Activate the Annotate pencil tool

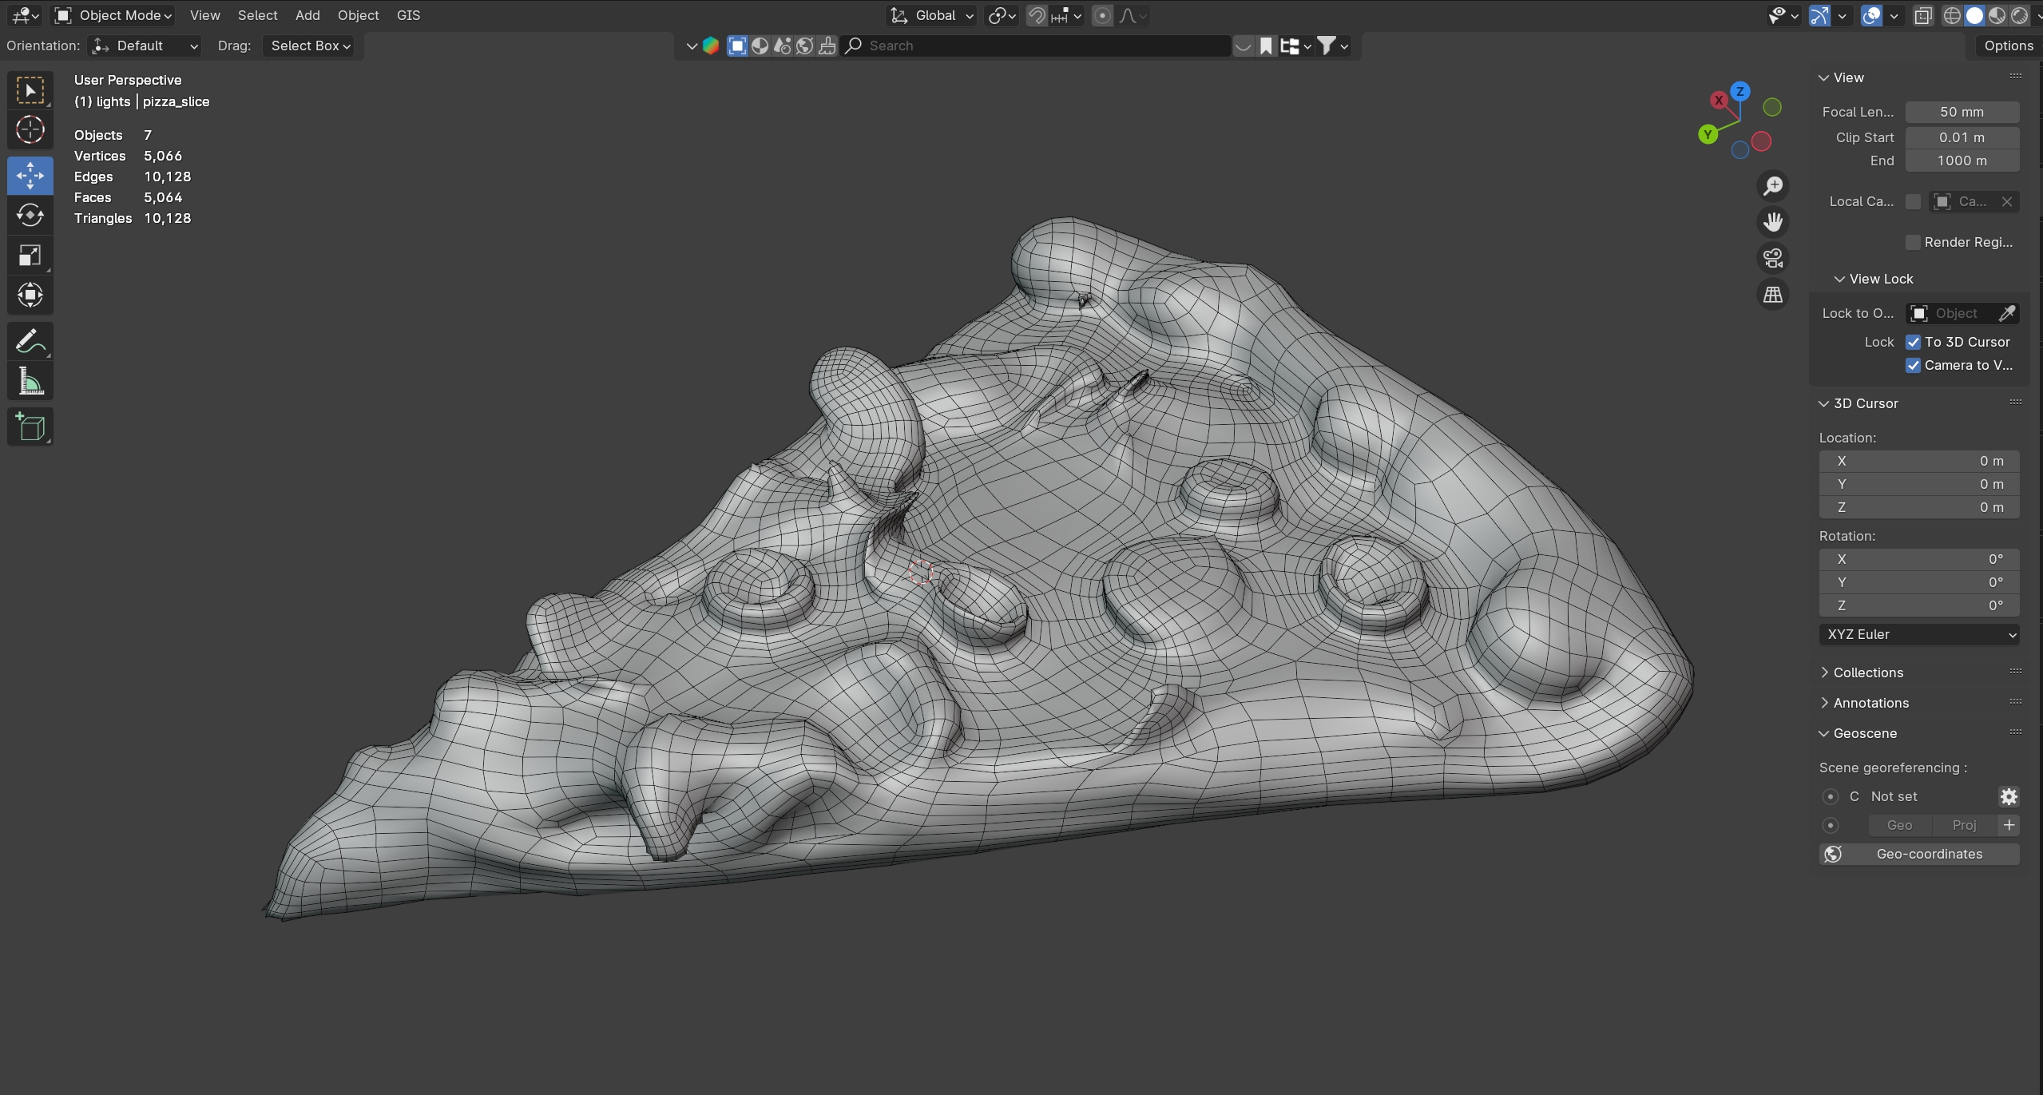[30, 342]
